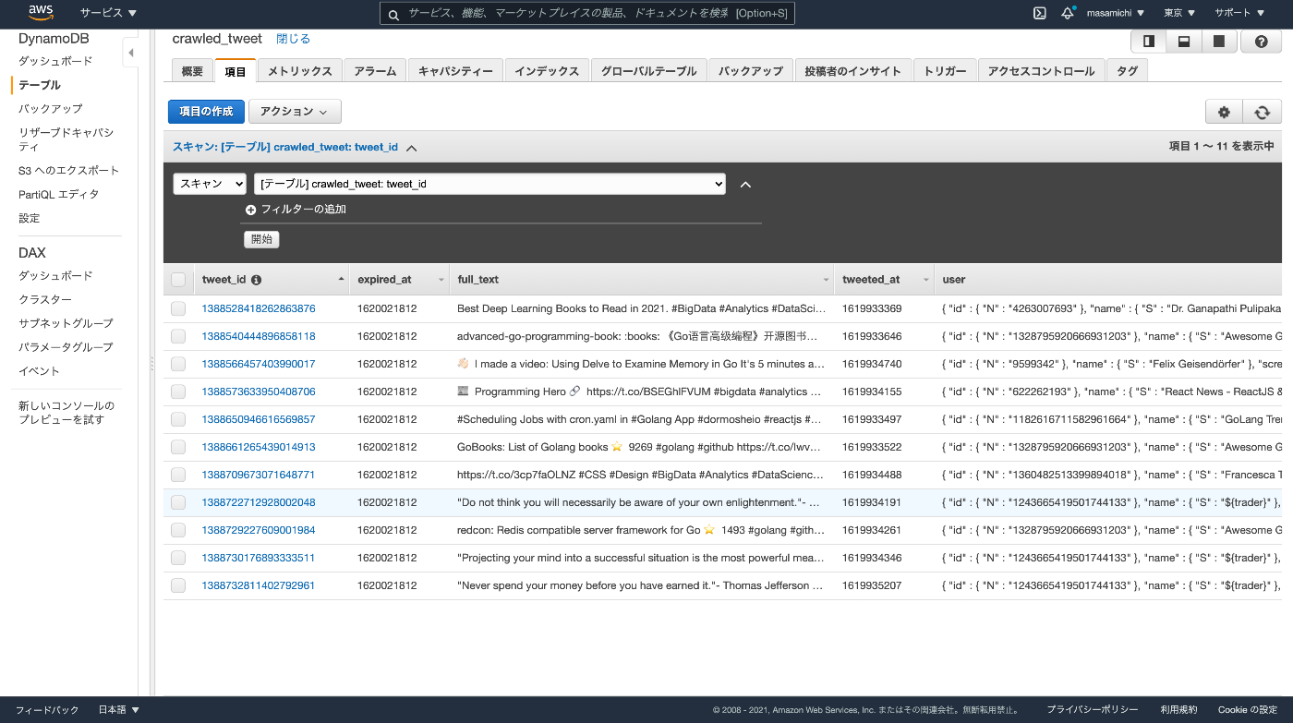Click the 'Best Deep Learning Books' full_text cell

(641, 308)
